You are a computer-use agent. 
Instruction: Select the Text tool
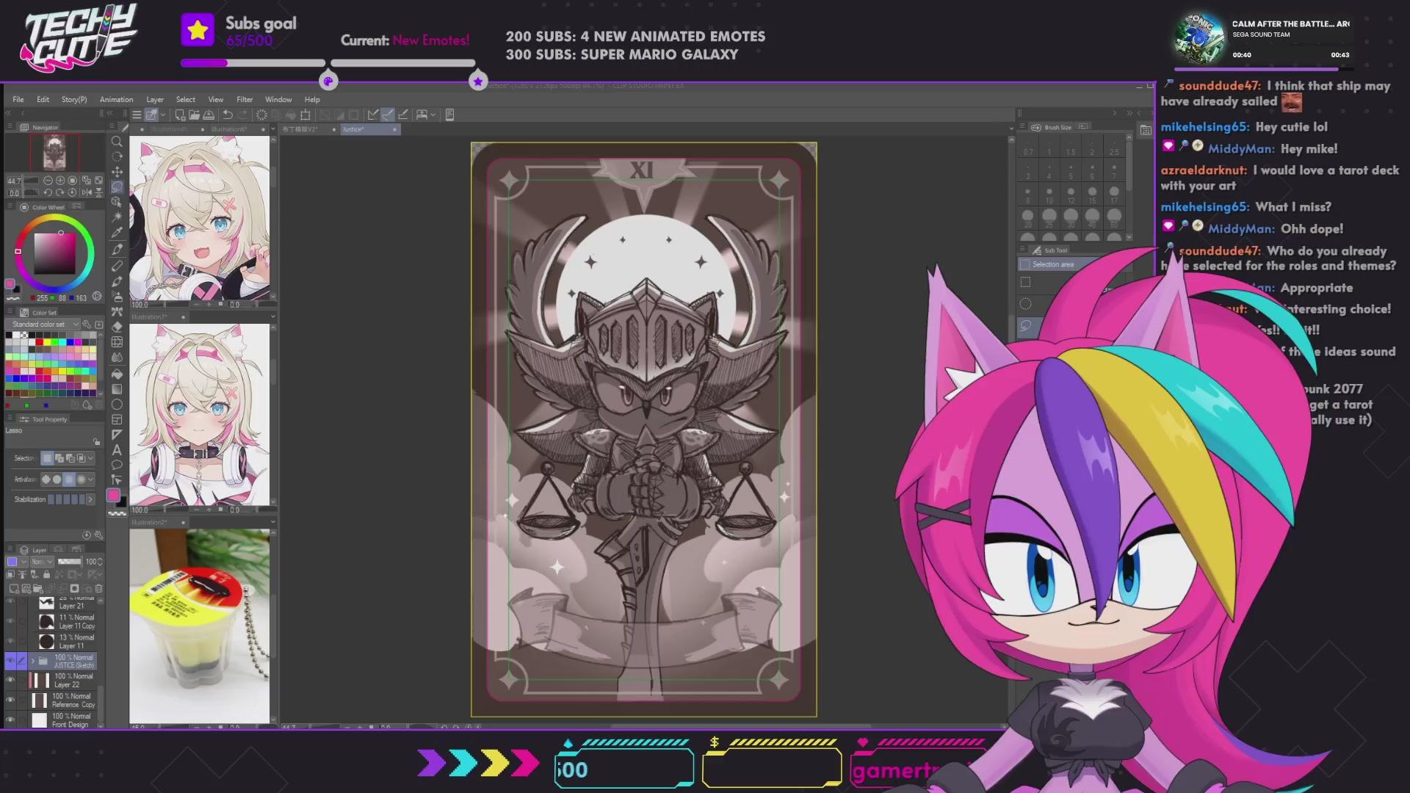click(x=117, y=450)
